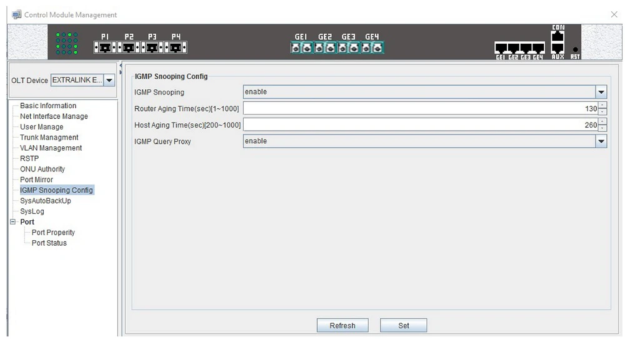Go to the Port Mirror page
The image size is (625, 339).
coord(36,180)
